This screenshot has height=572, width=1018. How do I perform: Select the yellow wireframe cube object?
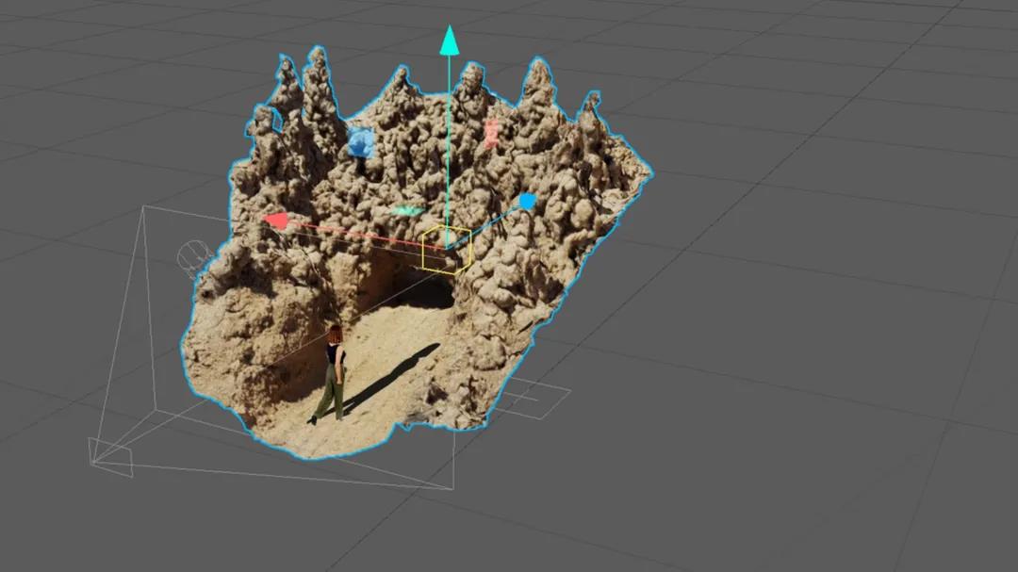447,250
